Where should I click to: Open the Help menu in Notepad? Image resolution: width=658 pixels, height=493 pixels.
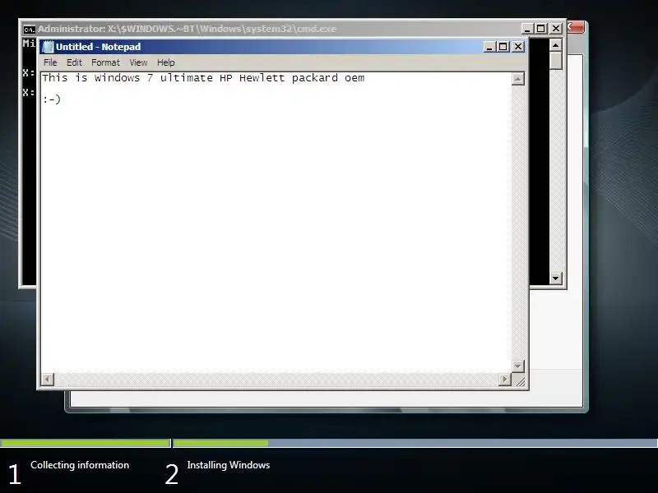click(166, 62)
